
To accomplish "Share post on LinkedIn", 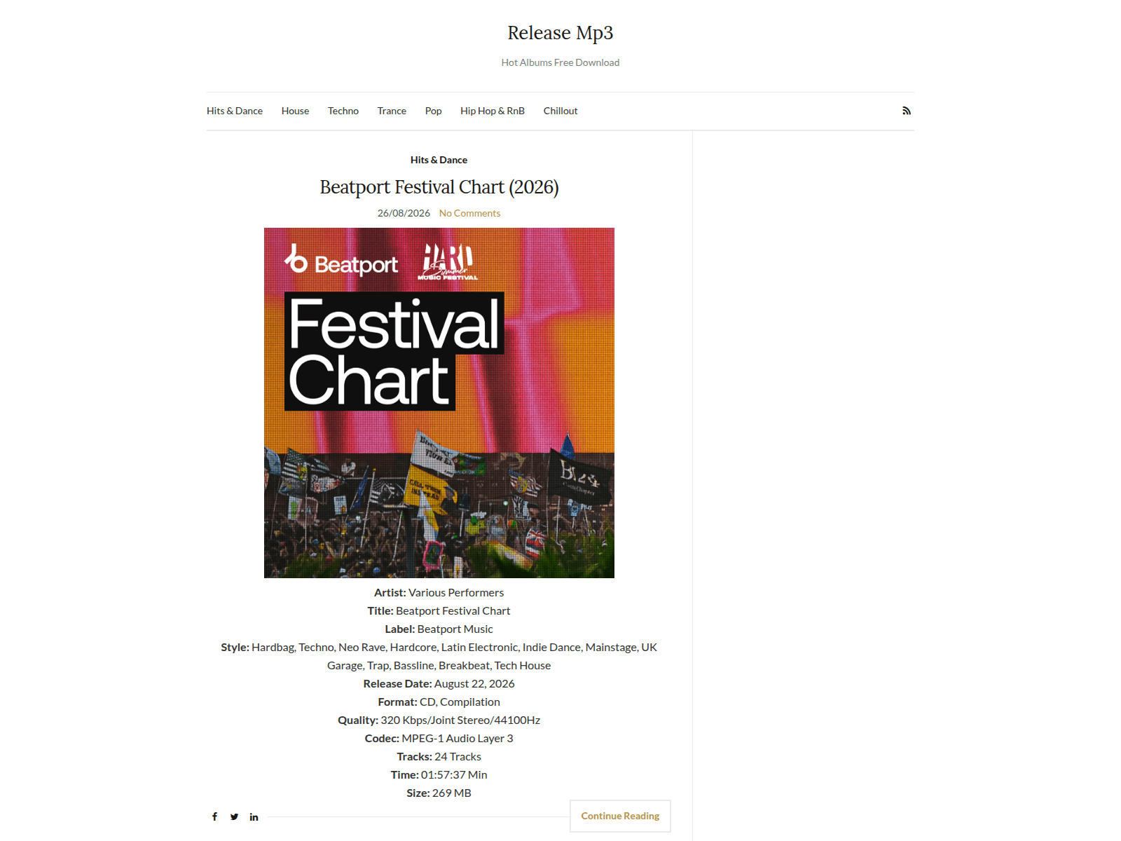I will click(x=254, y=816).
